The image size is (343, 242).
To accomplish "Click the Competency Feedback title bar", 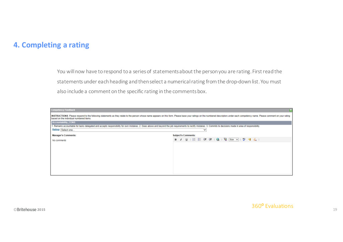I will 171,110.
